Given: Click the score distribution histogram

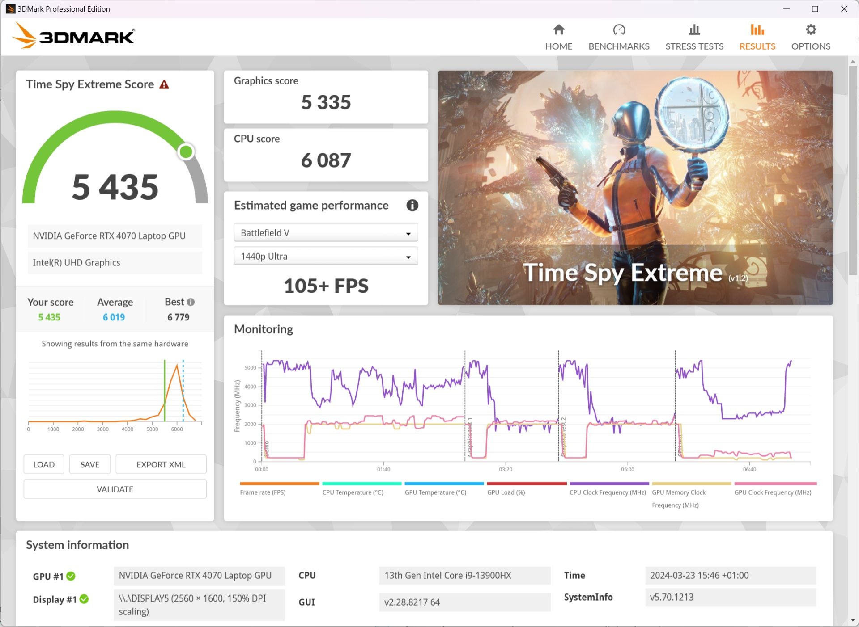Looking at the screenshot, I should (115, 396).
